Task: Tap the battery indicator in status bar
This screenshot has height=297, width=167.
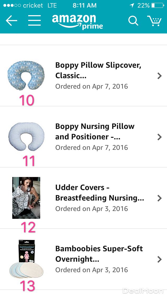Action: [x=157, y=5]
